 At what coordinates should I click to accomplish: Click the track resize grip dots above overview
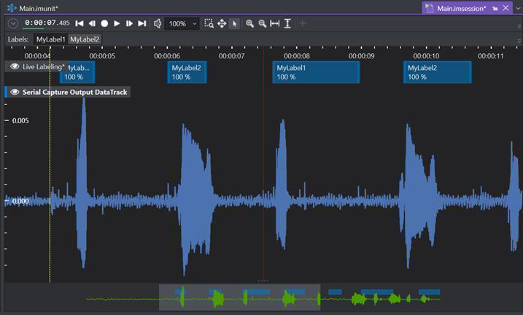tap(263, 281)
